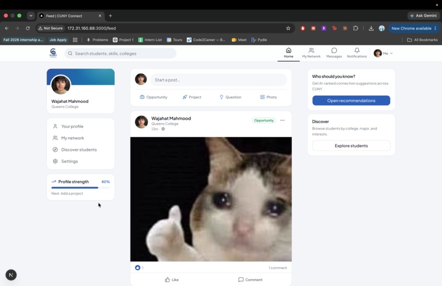Click the composer's user avatar
The image size is (442, 286).
click(x=141, y=79)
